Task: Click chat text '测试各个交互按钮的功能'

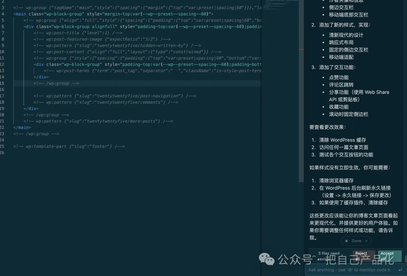Action: point(346,155)
